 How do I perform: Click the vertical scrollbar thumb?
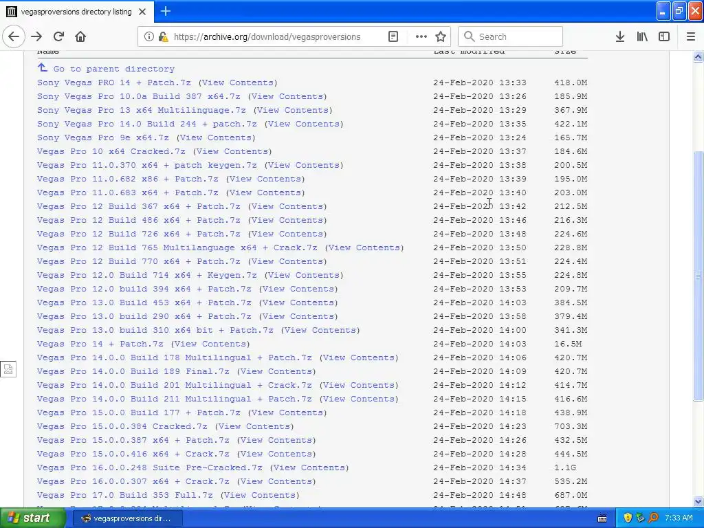(698, 276)
